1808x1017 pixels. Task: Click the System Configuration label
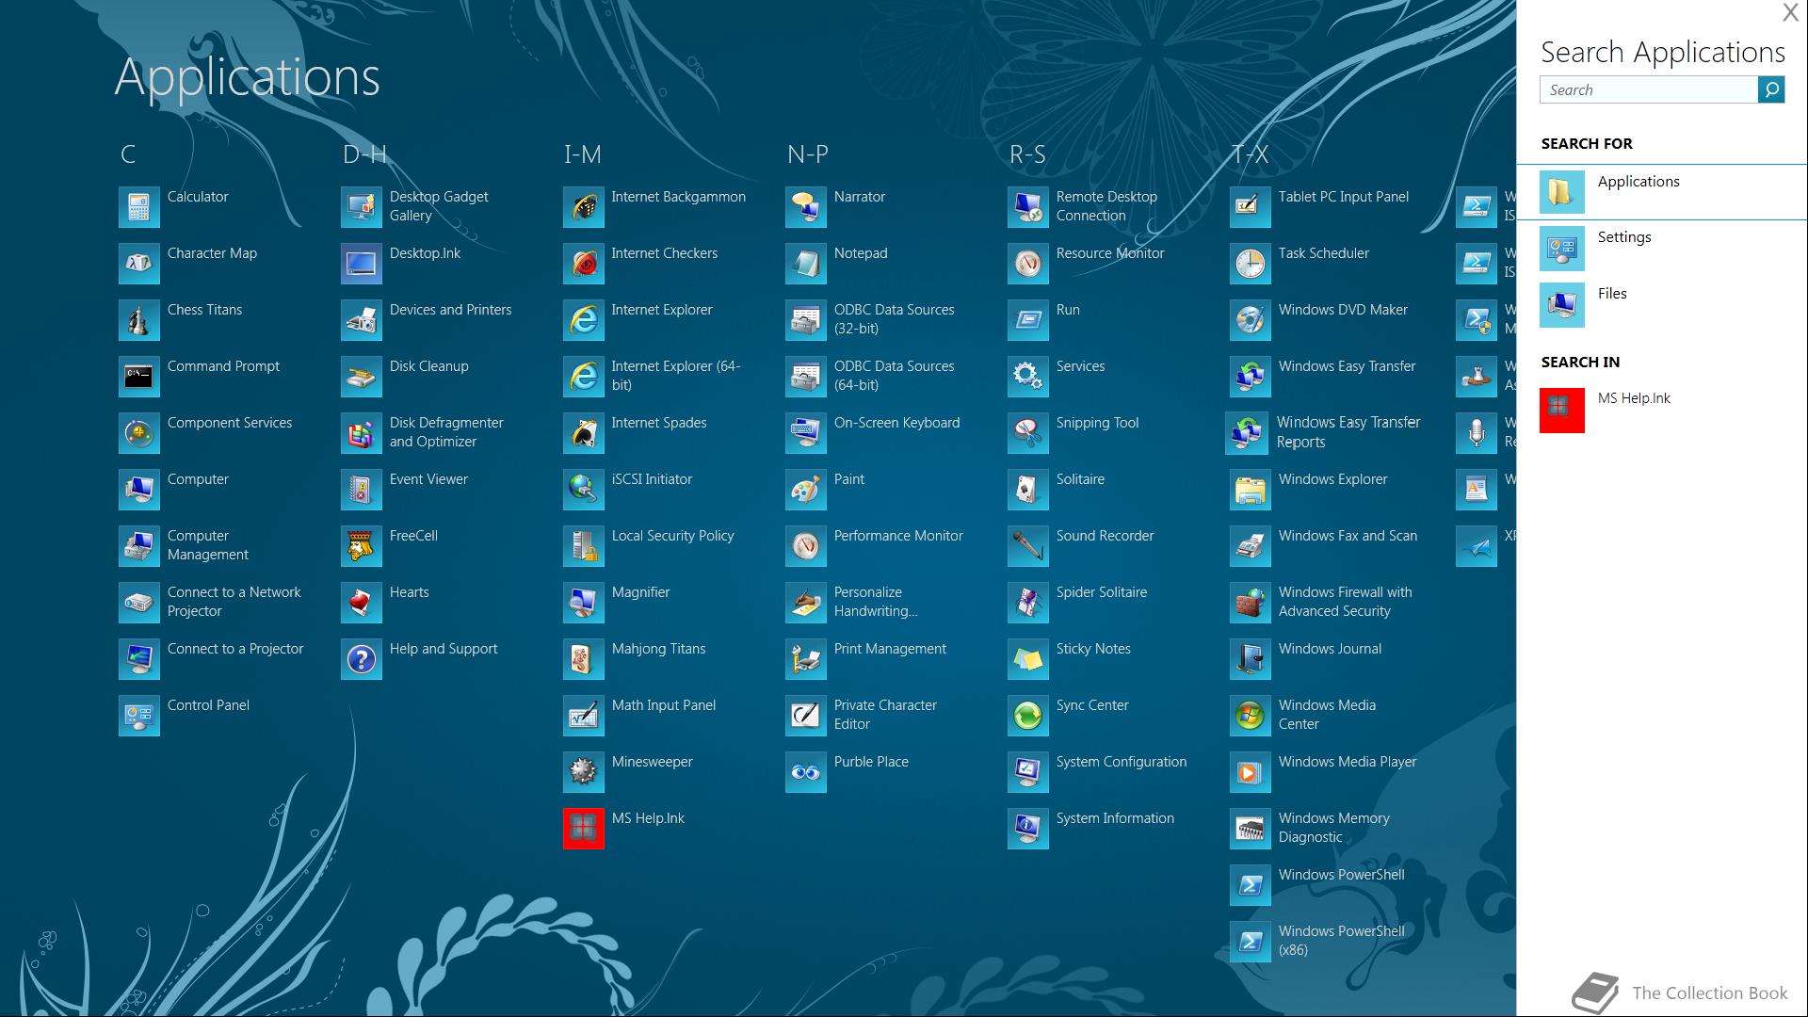point(1121,762)
